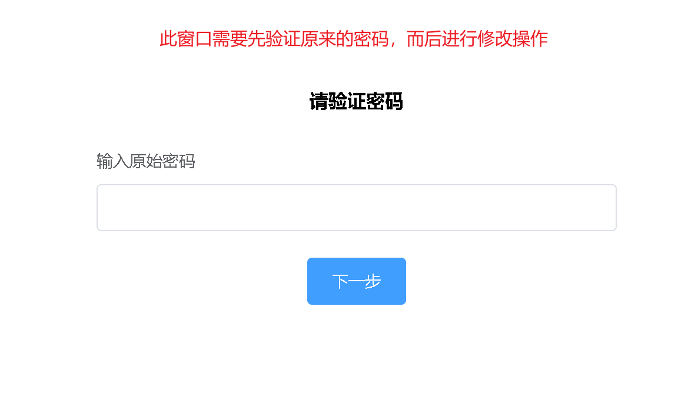Place cursor in the empty password box
Screen dimensions: 678x413
click(x=356, y=208)
